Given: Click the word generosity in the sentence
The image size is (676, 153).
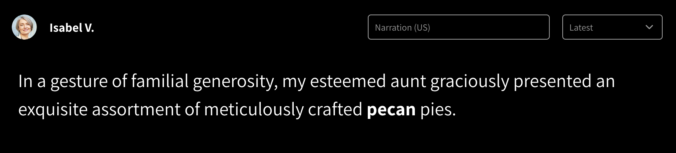Looking at the screenshot, I should click(x=235, y=82).
